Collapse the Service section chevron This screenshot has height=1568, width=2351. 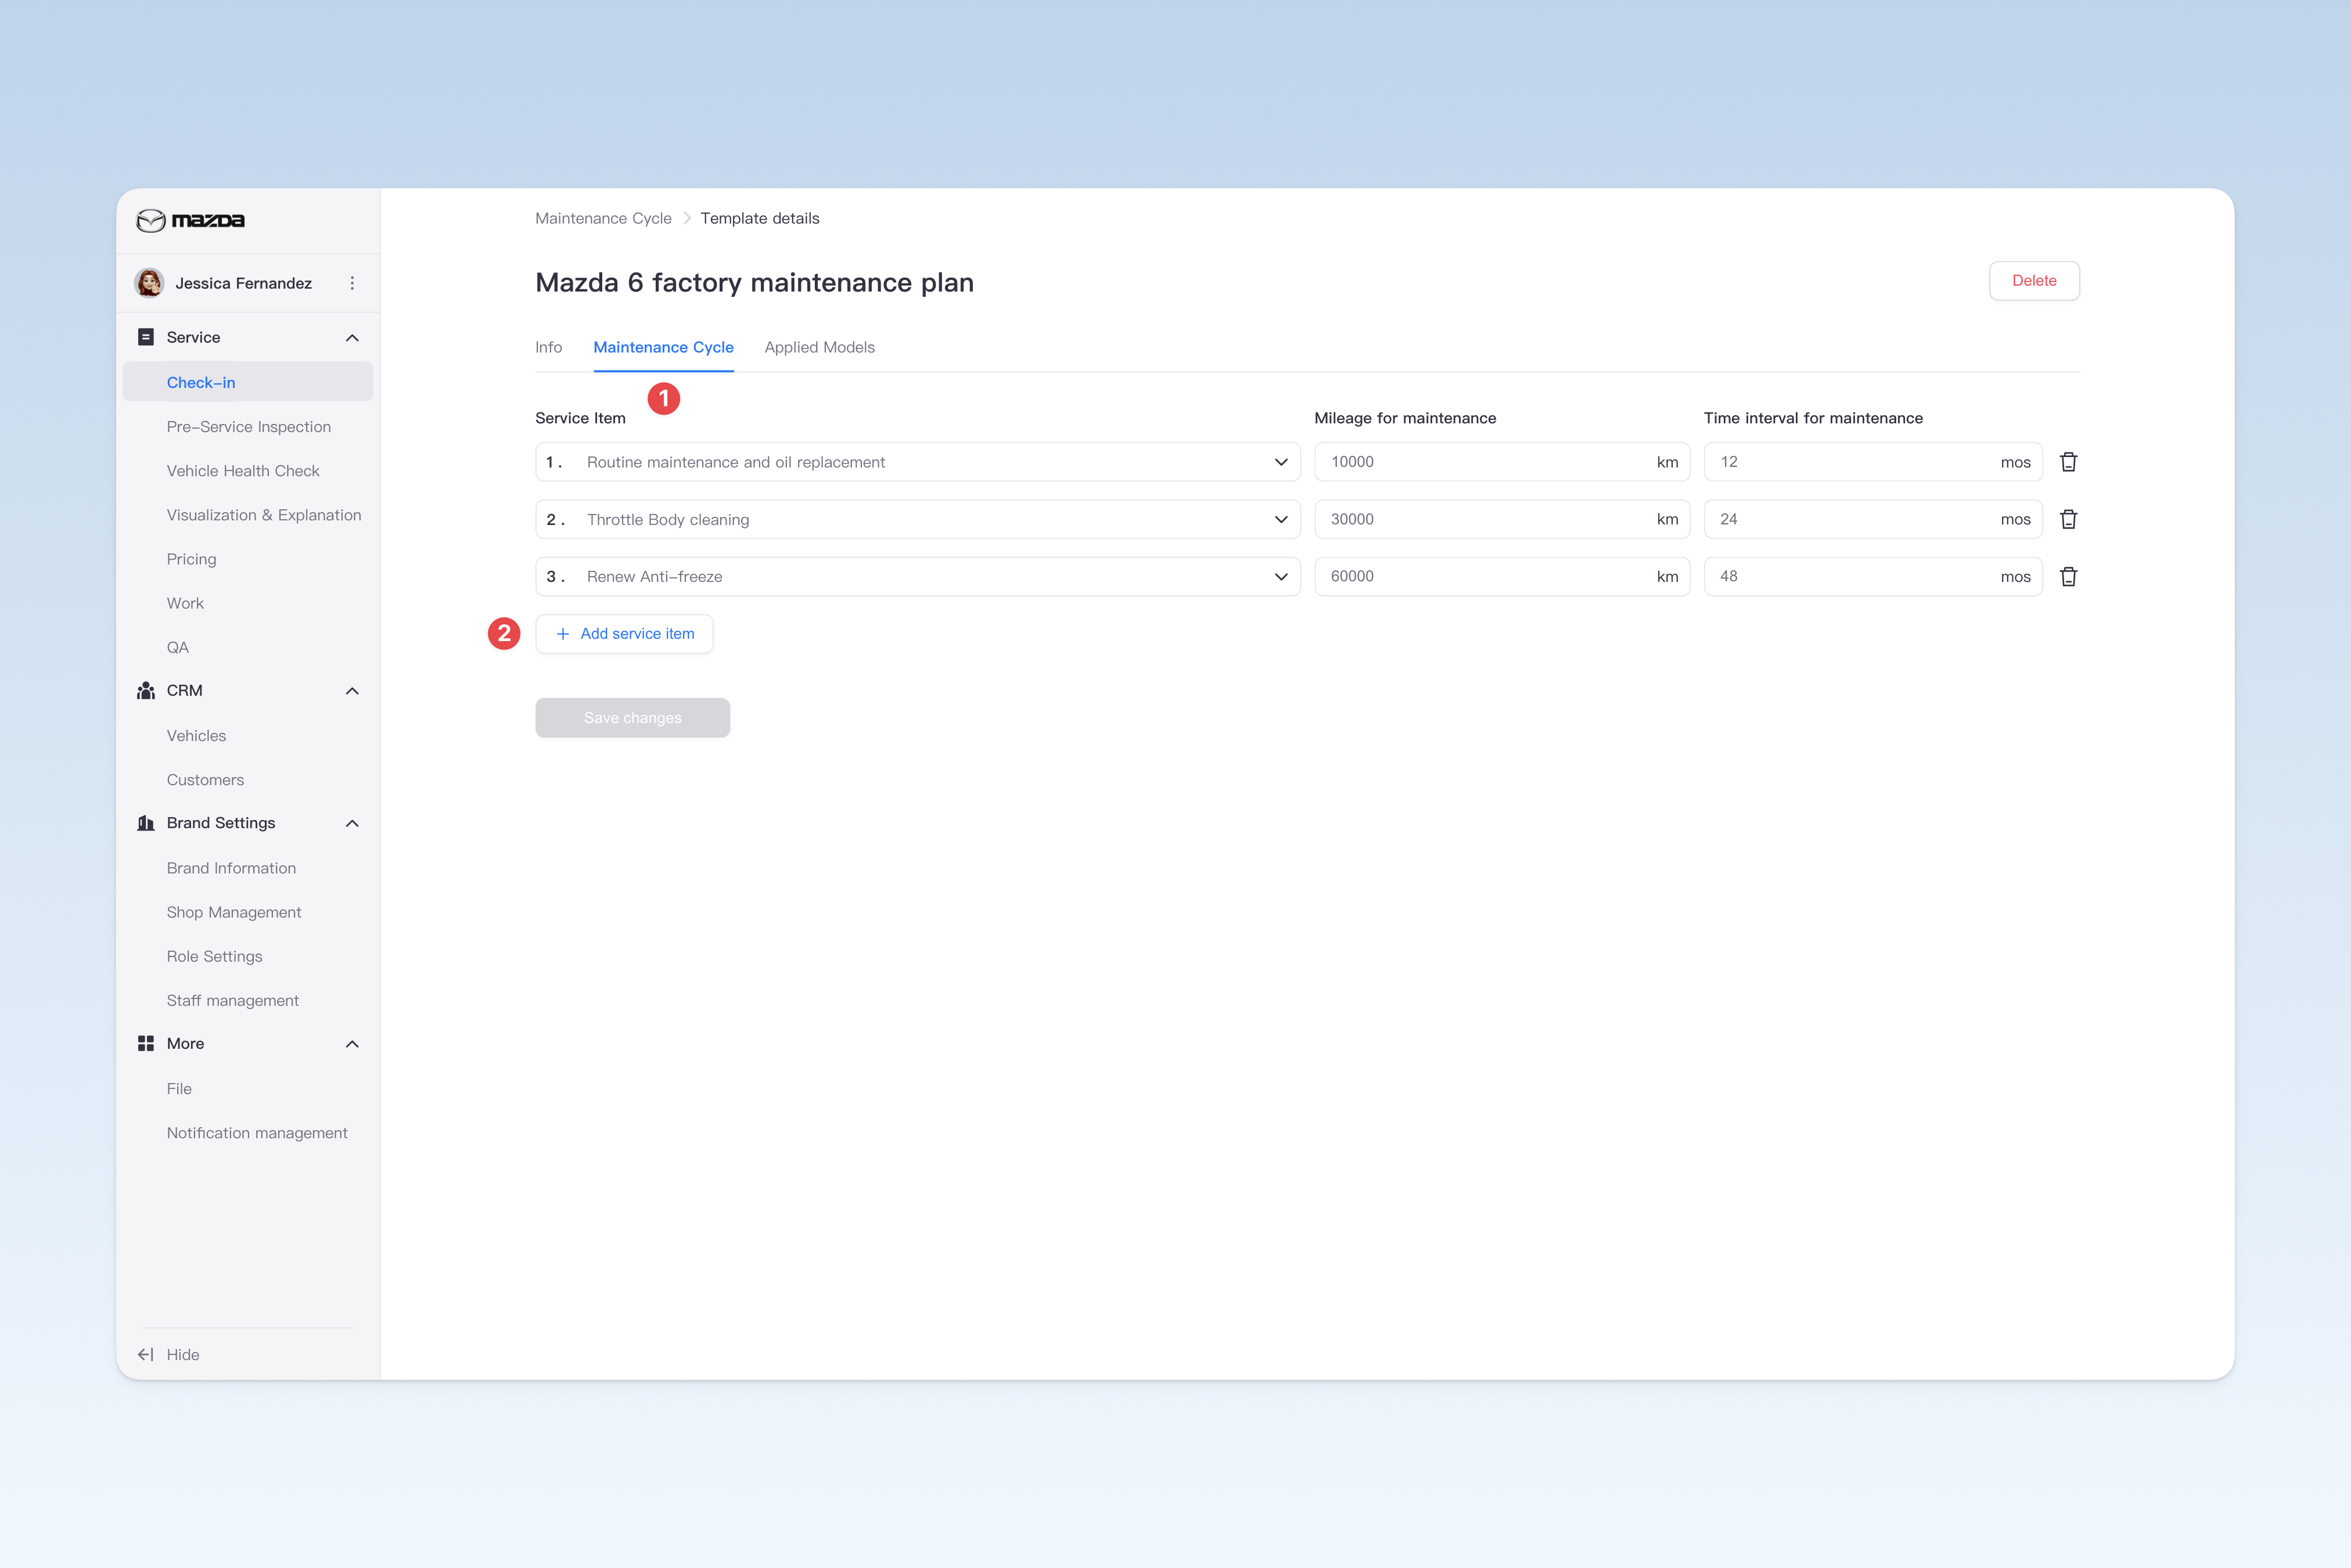(352, 338)
